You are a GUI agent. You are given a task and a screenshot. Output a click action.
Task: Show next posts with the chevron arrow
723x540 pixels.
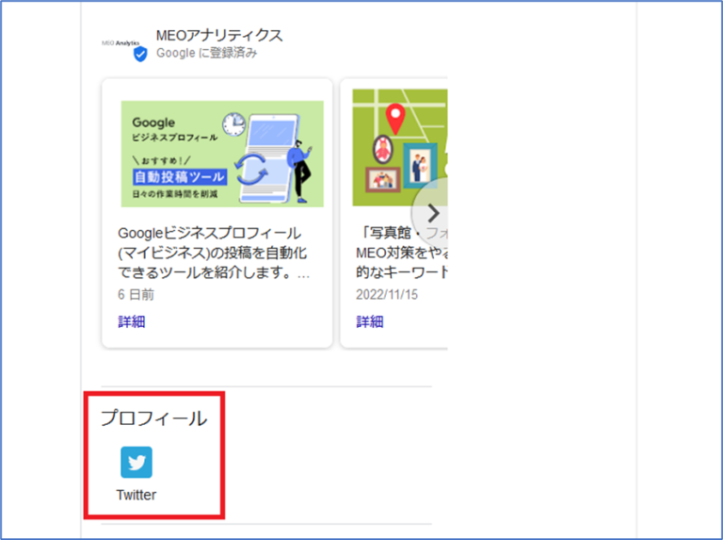(x=432, y=213)
